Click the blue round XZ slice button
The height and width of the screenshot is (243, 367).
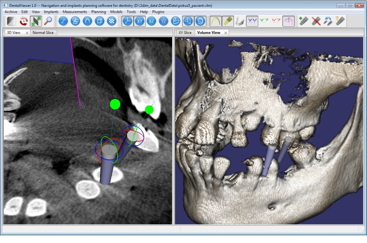(152, 21)
